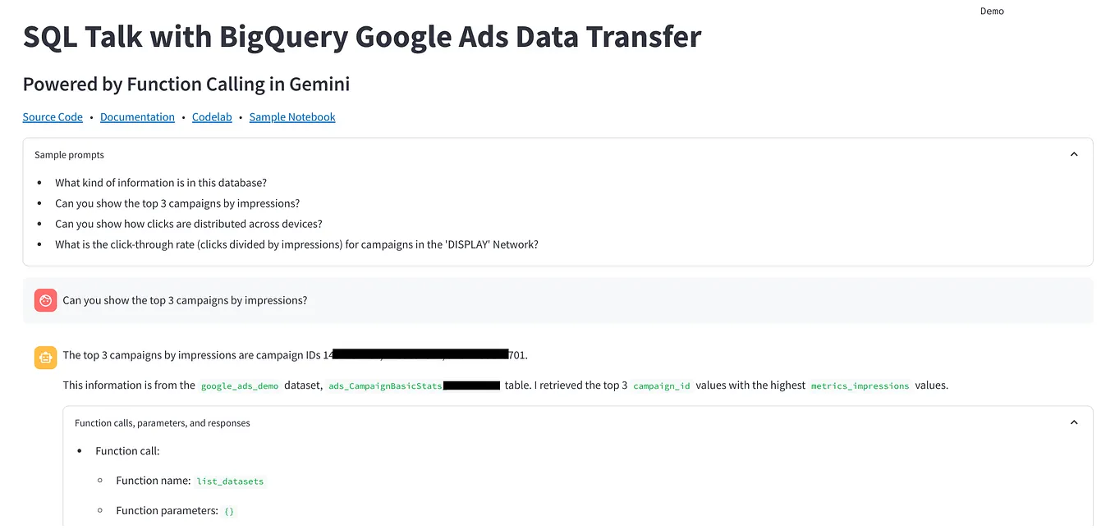Click the campaign_id code tag
The width and height of the screenshot is (1115, 529).
(662, 385)
